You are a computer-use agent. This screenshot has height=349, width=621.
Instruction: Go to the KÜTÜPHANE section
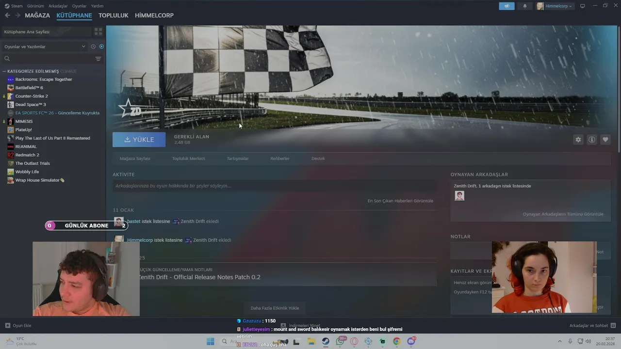click(74, 16)
